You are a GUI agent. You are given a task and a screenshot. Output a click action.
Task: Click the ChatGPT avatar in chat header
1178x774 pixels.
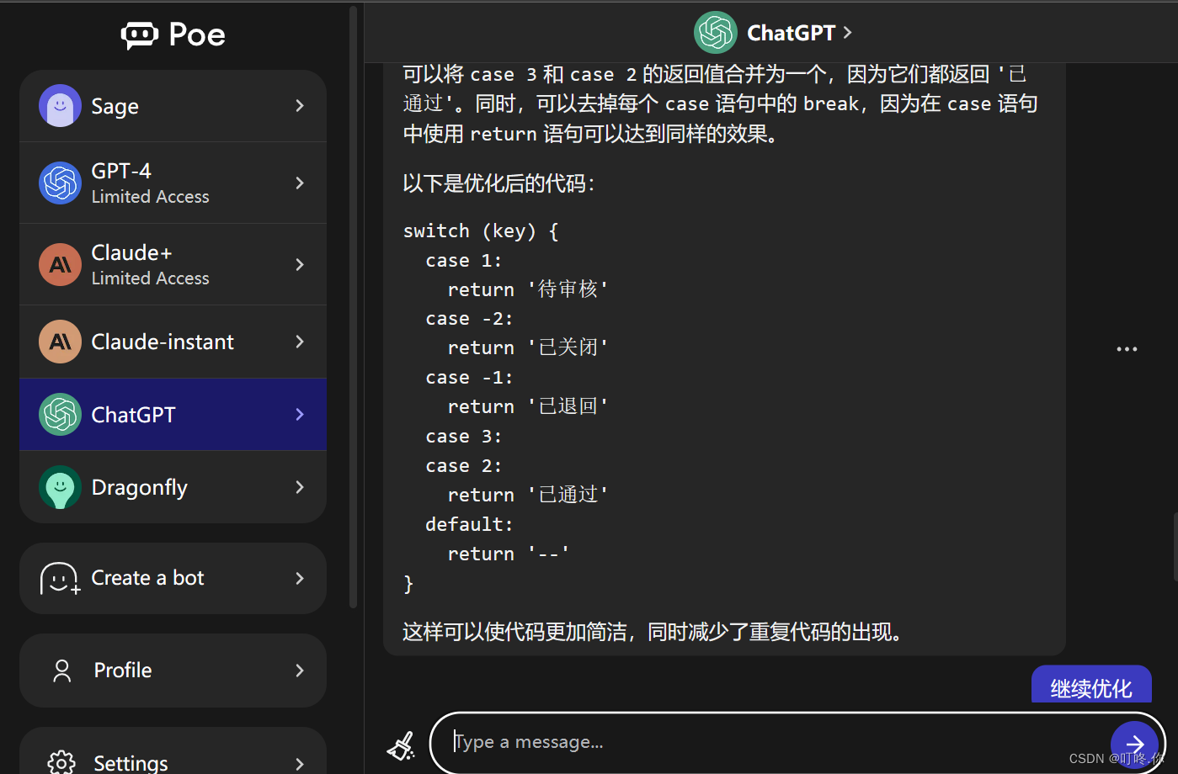(716, 33)
